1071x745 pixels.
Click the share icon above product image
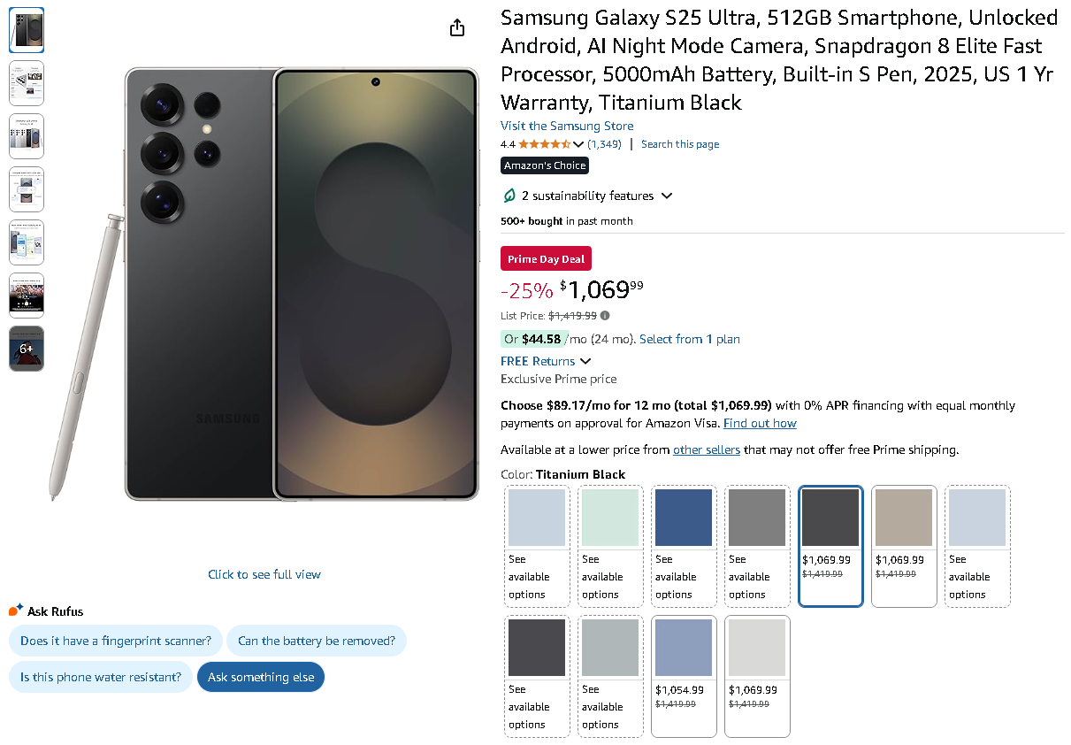click(457, 28)
